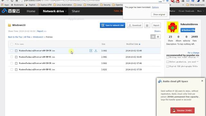Subscribe to fukeainideren
206x116 pixels.
[188, 30]
